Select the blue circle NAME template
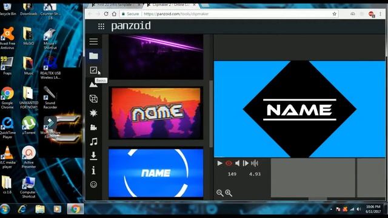This screenshot has width=388, height=218. tap(156, 173)
